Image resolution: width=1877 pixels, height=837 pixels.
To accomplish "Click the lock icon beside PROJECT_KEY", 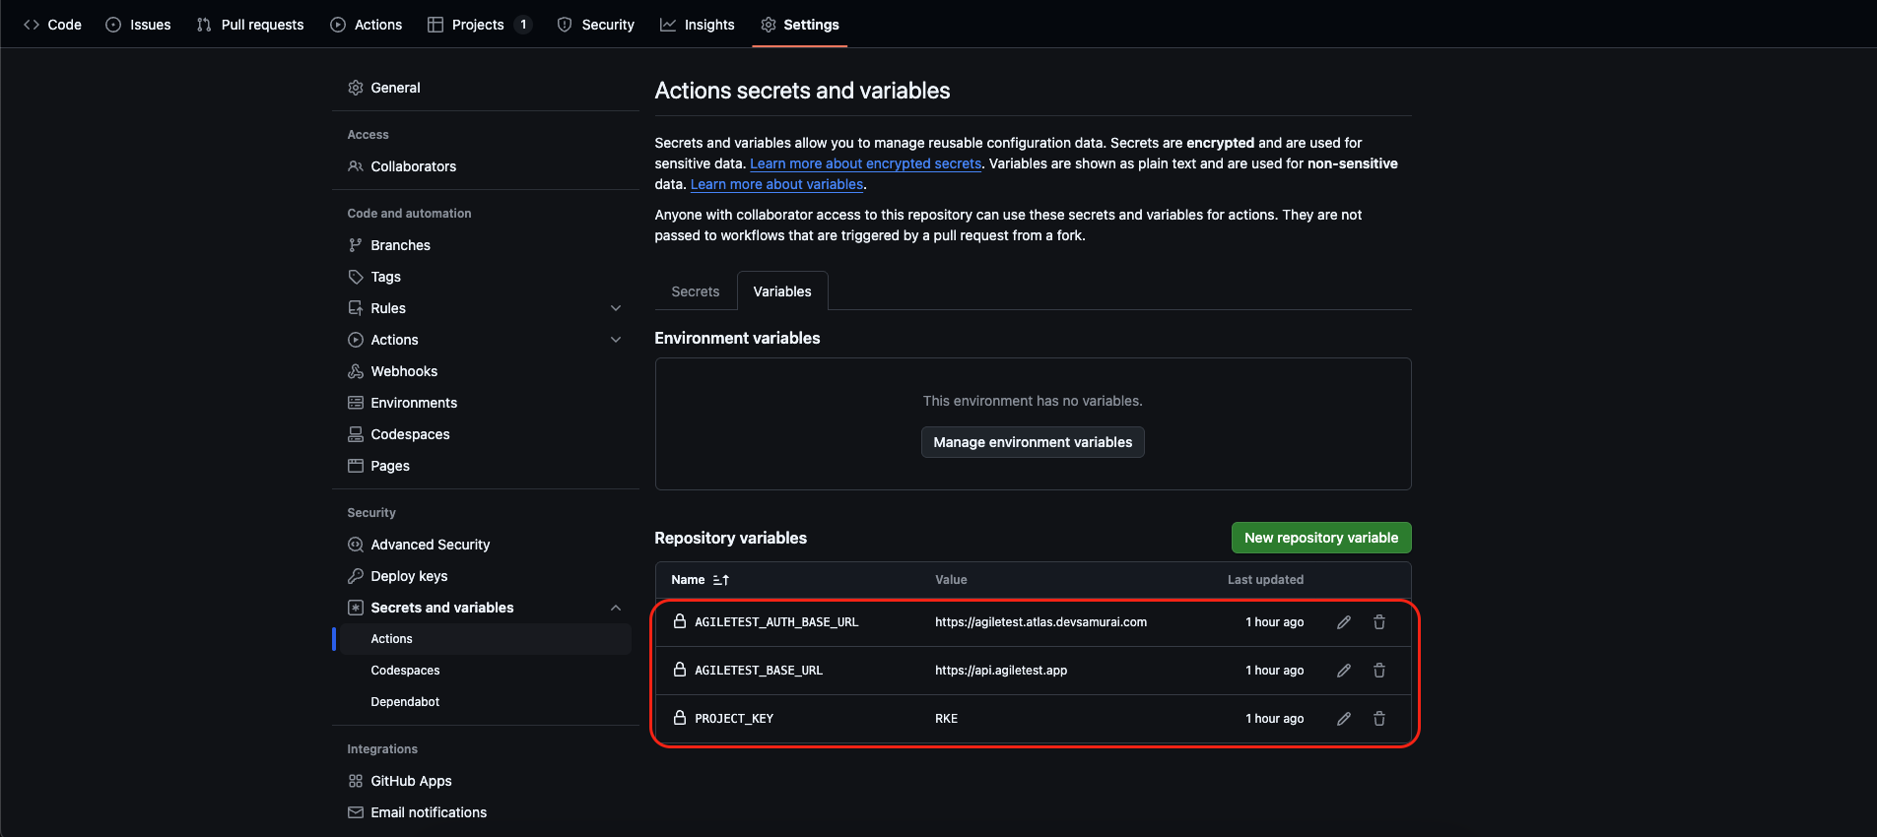I will pyautogui.click(x=679, y=718).
